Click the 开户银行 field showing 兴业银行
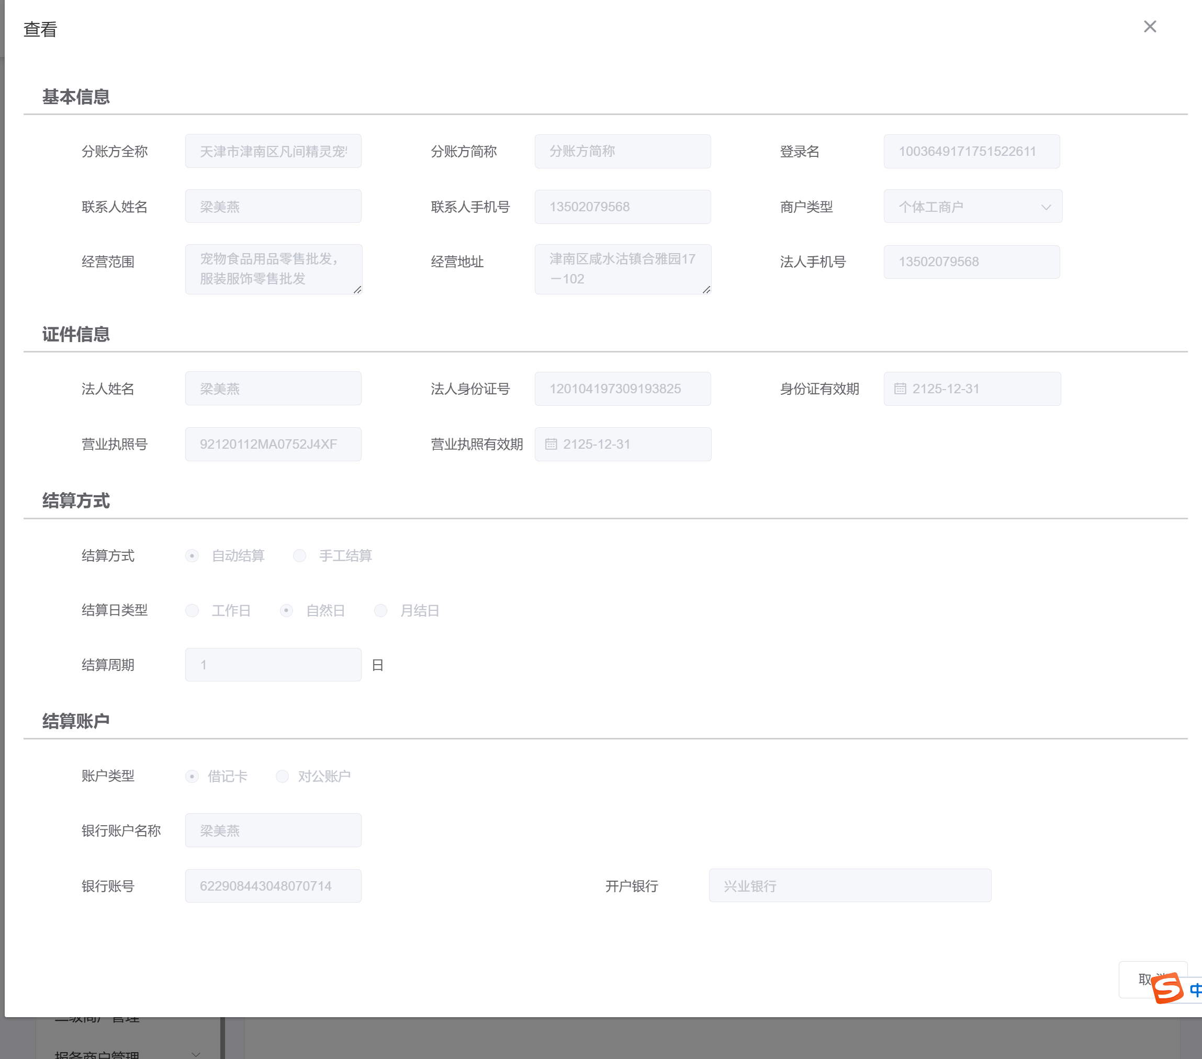Screen dimensions: 1202x1059 [x=849, y=885]
